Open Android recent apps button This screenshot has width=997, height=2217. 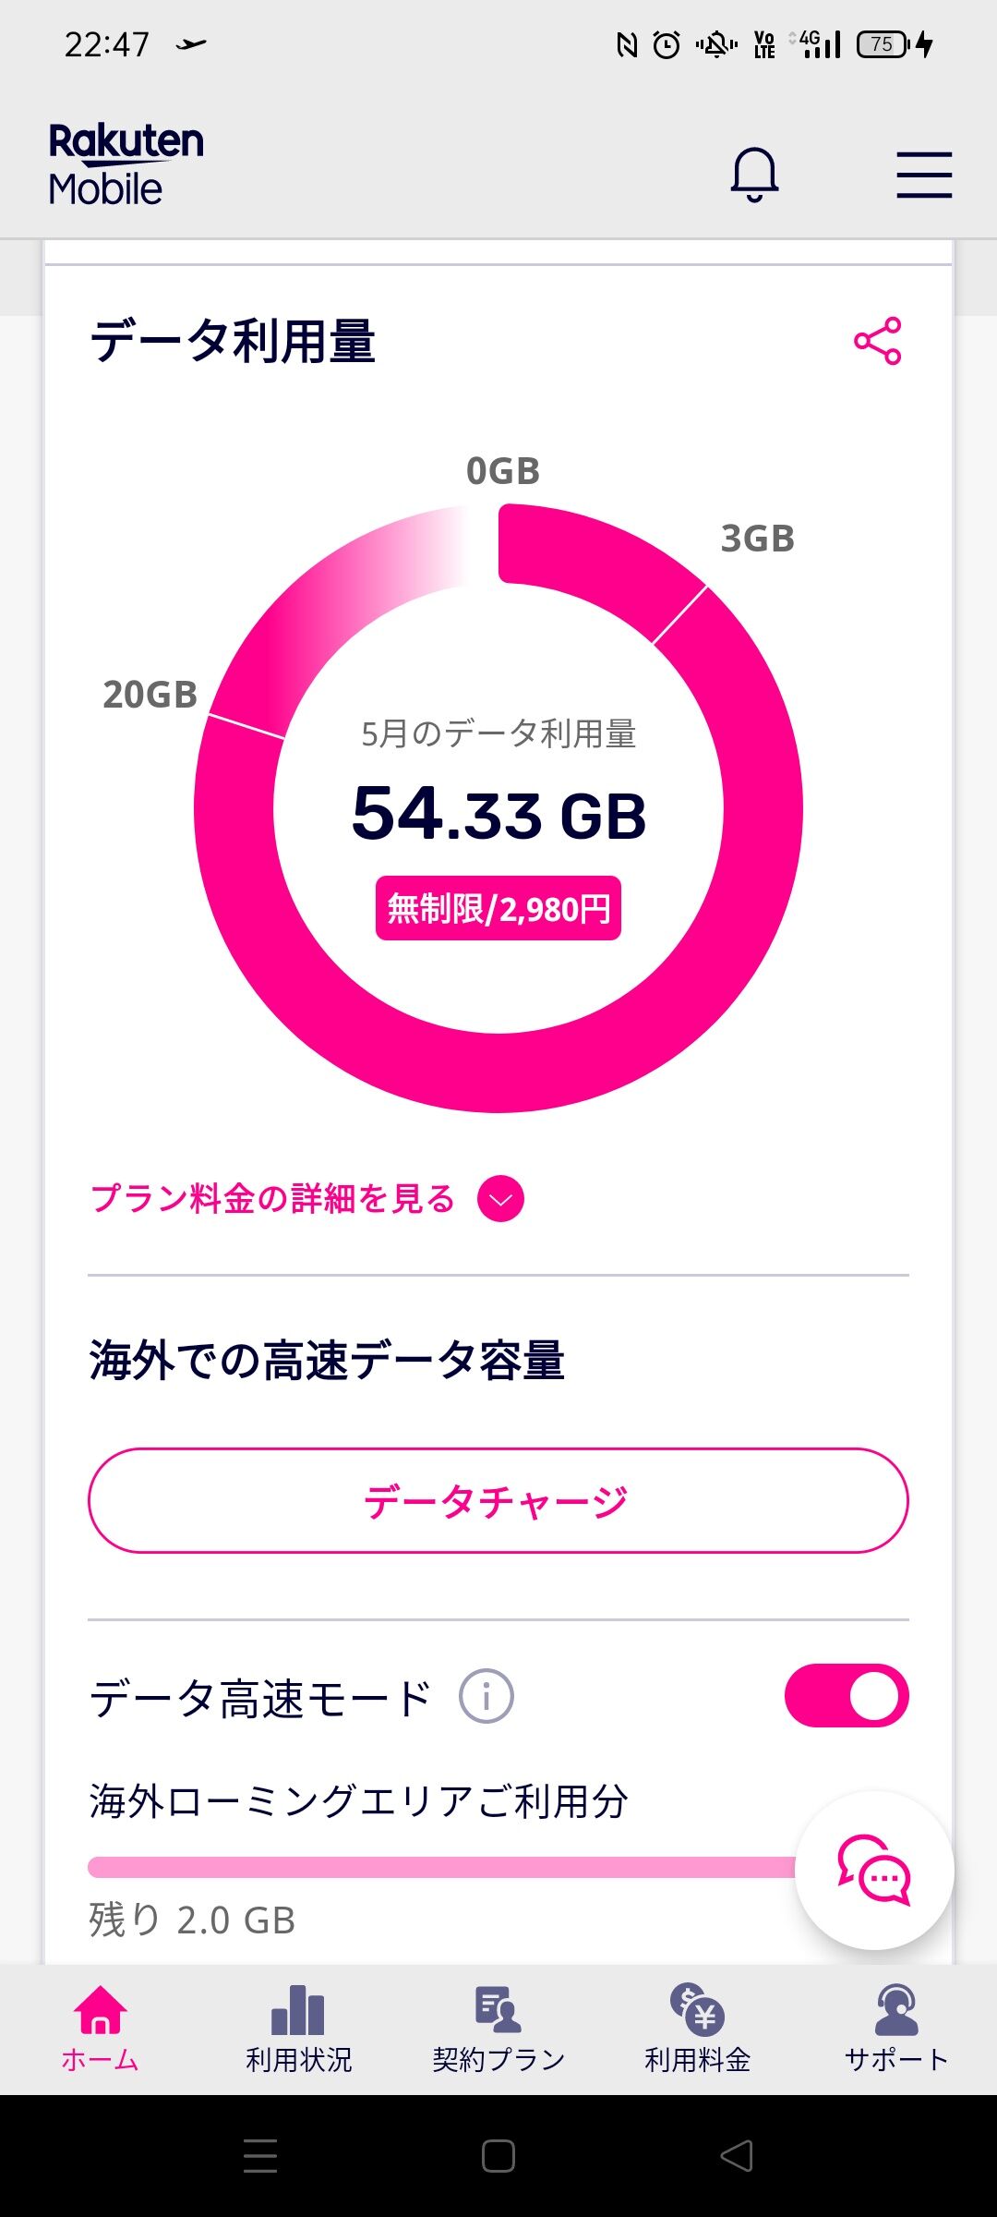(x=260, y=2156)
